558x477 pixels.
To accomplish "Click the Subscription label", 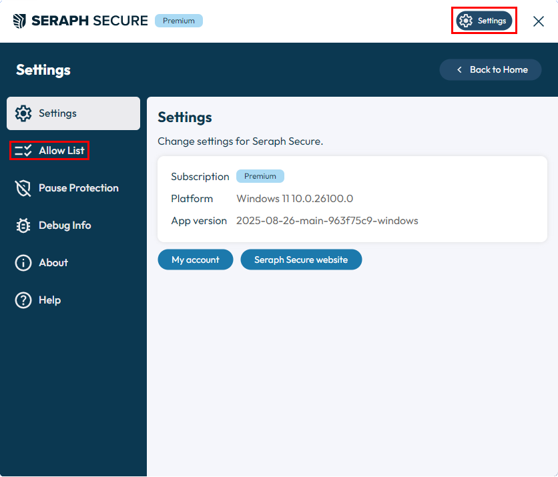I will point(200,176).
